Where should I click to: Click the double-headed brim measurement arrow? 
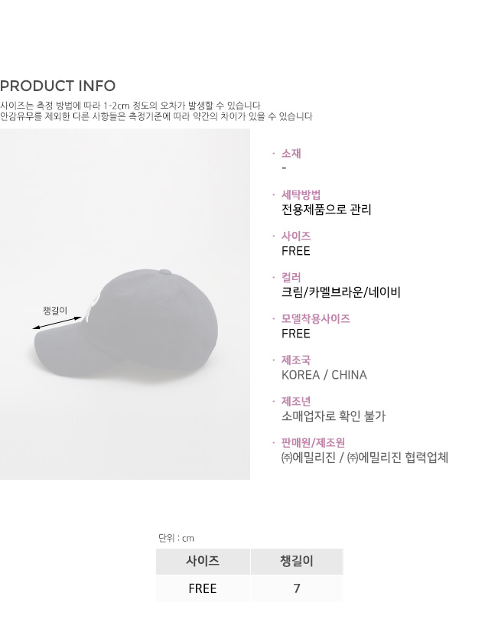pos(57,323)
